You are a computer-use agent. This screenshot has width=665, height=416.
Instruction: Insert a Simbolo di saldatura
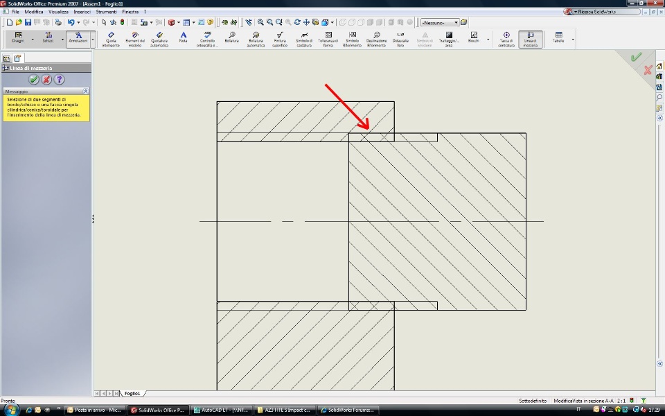(304, 39)
